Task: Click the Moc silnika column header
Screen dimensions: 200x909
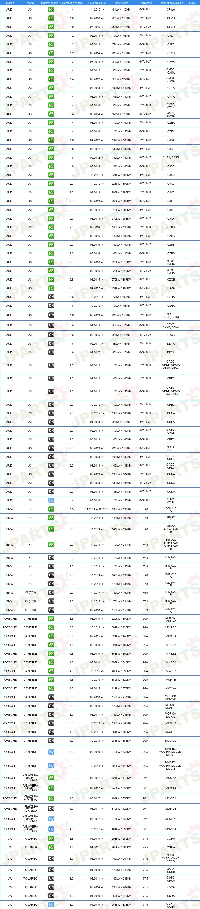Action: point(121,3)
